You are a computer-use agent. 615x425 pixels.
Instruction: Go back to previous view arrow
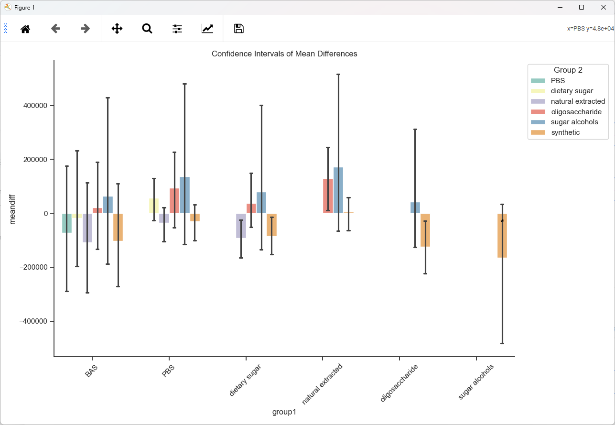click(x=55, y=29)
